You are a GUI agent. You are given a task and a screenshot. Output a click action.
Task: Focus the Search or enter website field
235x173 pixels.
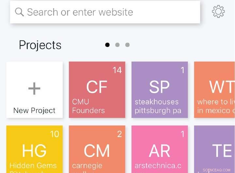click(x=105, y=12)
